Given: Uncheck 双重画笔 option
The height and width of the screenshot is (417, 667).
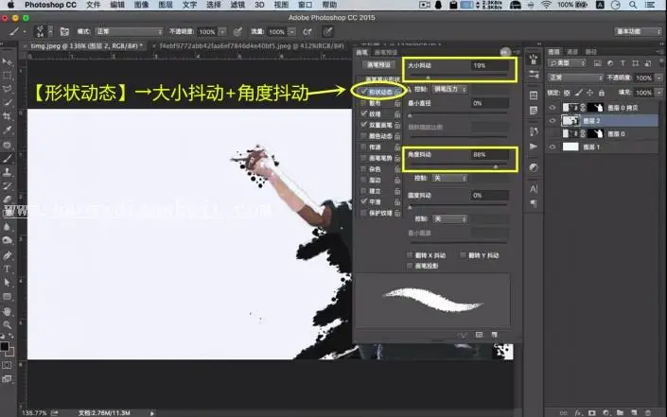Looking at the screenshot, I should click(363, 125).
